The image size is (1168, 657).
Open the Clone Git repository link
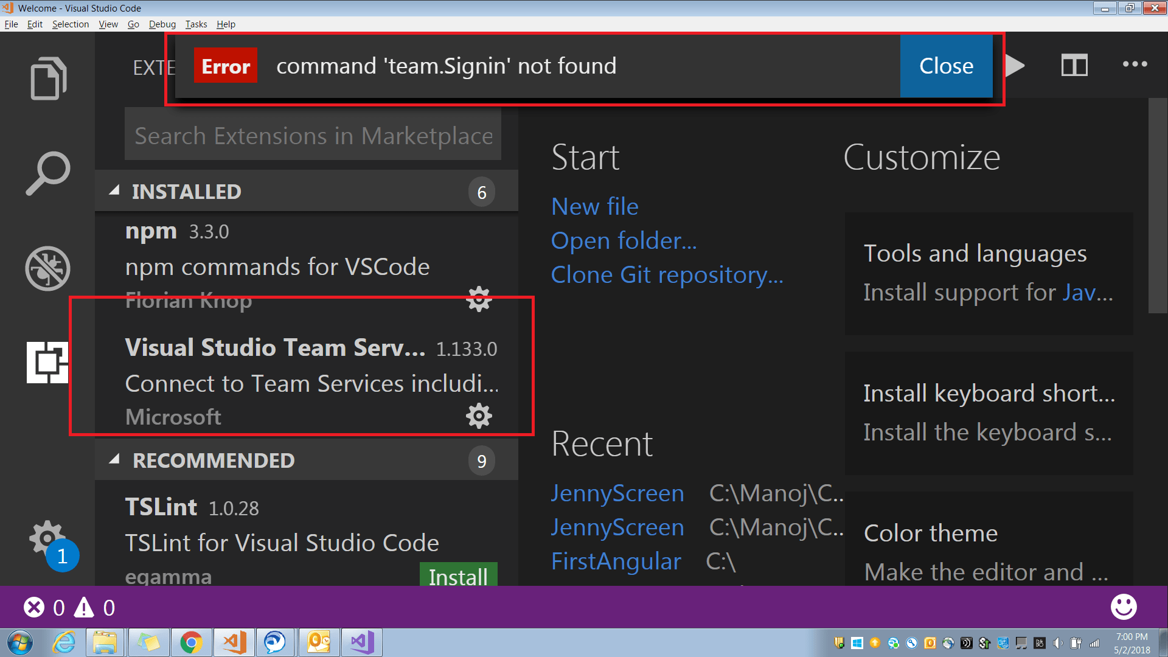pos(667,274)
